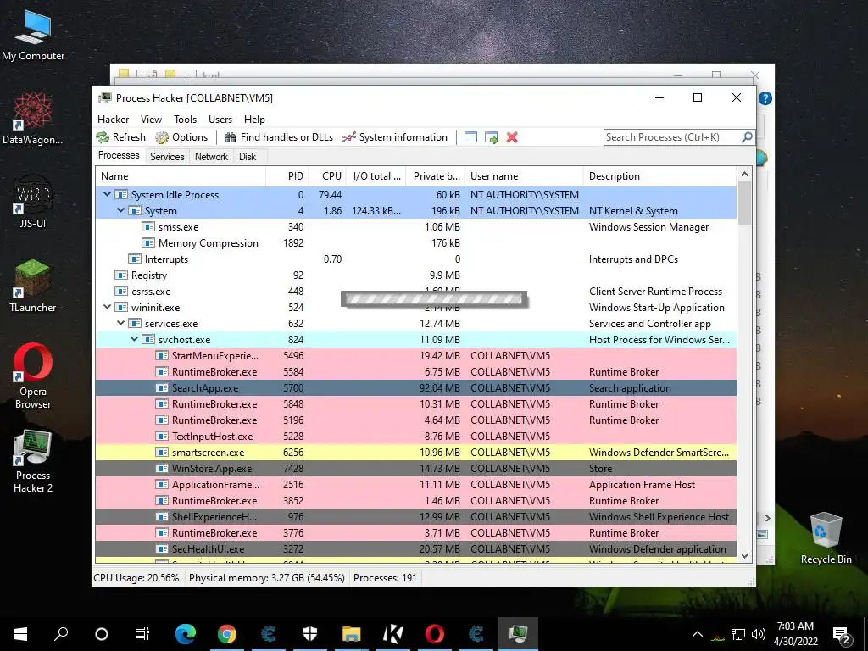Click the scrollbar up arrow in process list
The width and height of the screenshot is (868, 651).
pyautogui.click(x=744, y=175)
